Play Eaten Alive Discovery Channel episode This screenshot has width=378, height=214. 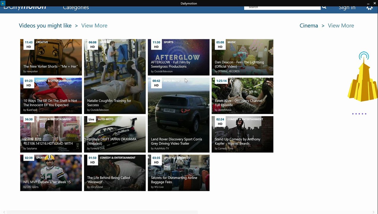click(243, 96)
